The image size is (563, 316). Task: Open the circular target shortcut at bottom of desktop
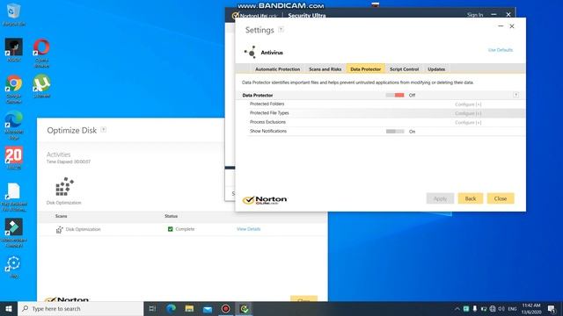tap(14, 267)
